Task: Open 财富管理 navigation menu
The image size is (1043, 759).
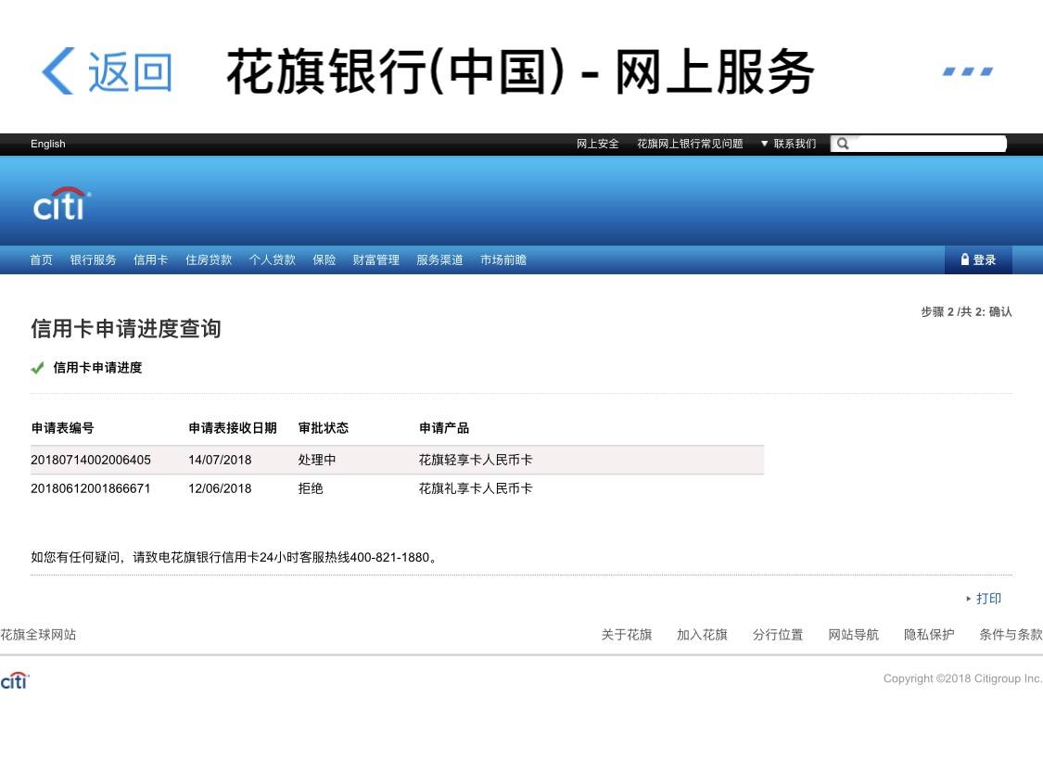Action: [x=376, y=259]
